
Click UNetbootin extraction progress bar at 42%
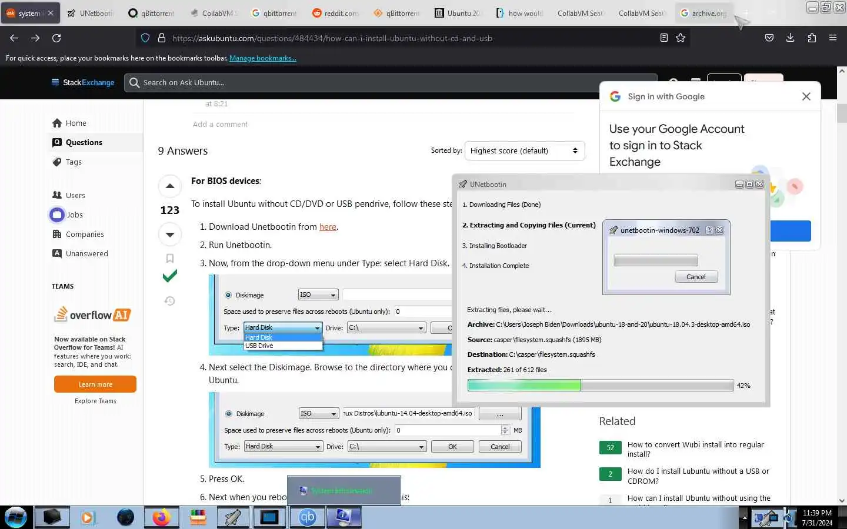601,386
